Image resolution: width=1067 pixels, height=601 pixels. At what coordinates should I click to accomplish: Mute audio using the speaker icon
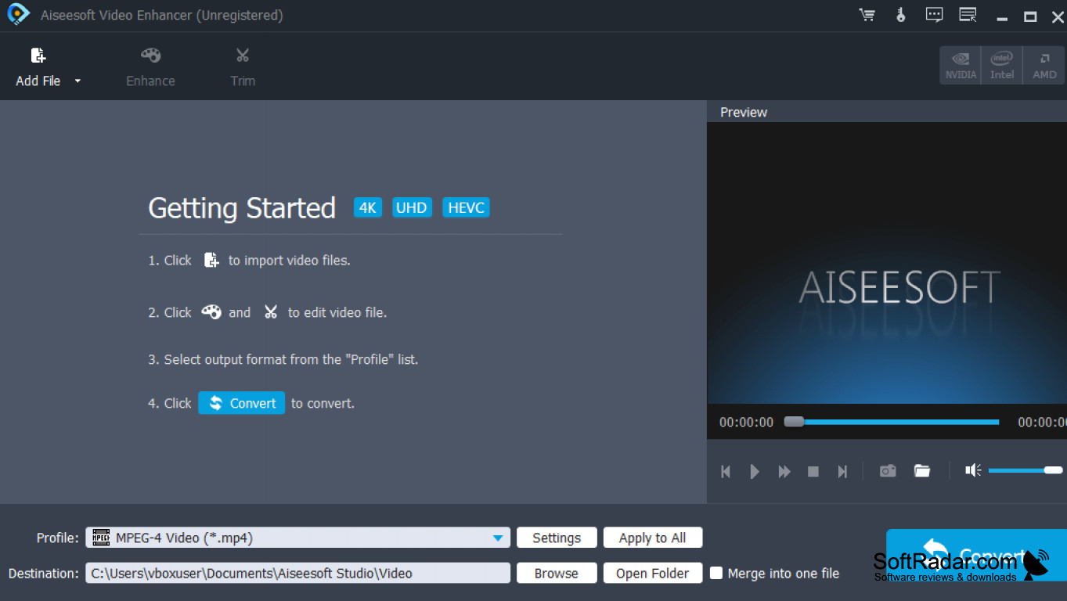click(973, 470)
